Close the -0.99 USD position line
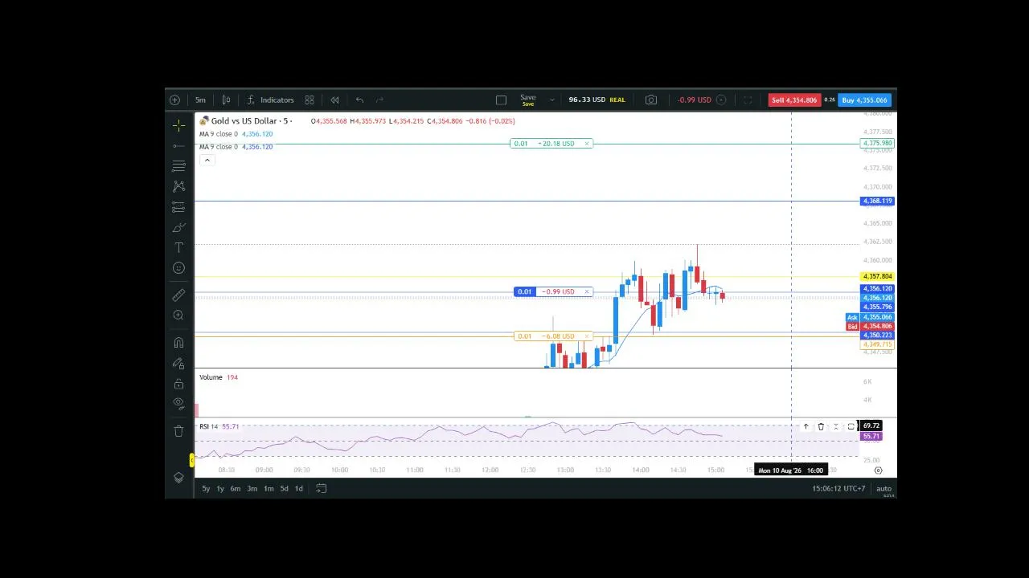Screen dimensions: 1029x578 click(587, 291)
